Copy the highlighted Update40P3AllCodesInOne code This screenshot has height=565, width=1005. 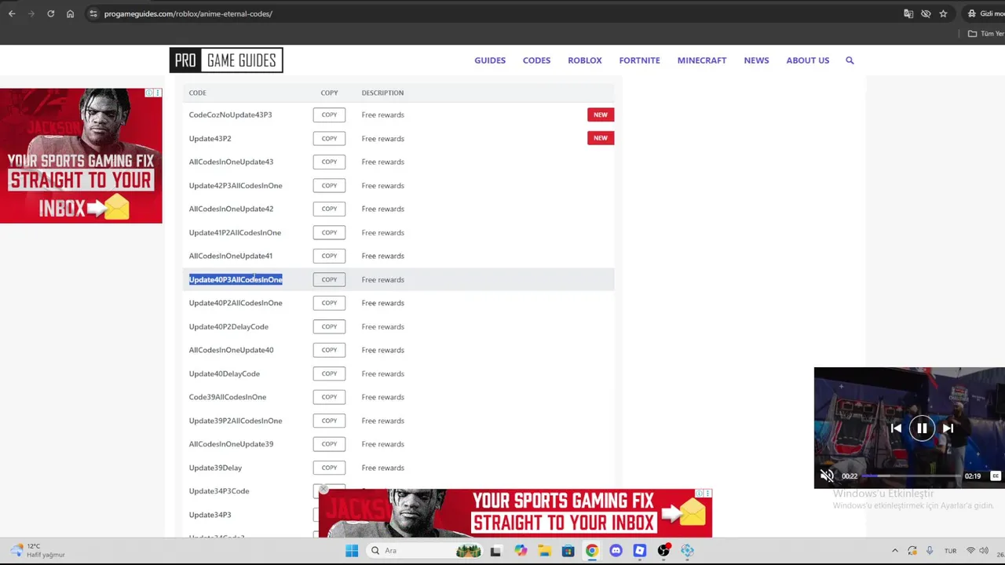[329, 279]
